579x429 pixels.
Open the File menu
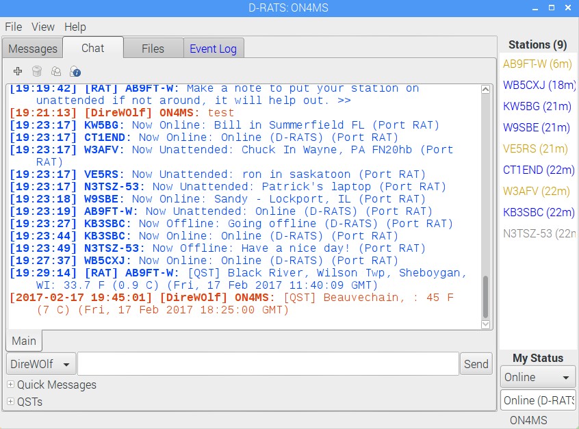13,27
